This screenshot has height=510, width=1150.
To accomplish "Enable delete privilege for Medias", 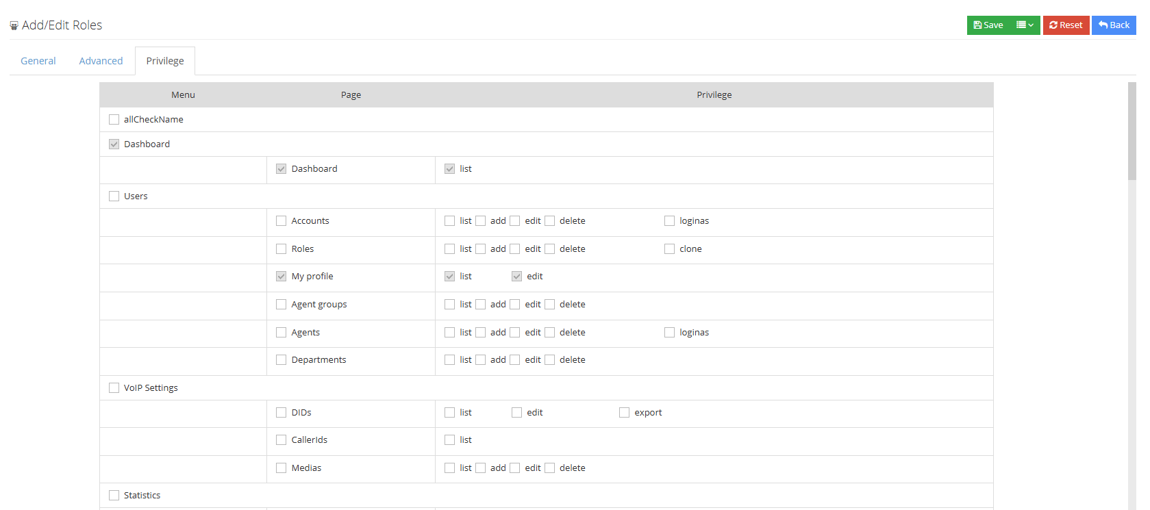I will [549, 468].
